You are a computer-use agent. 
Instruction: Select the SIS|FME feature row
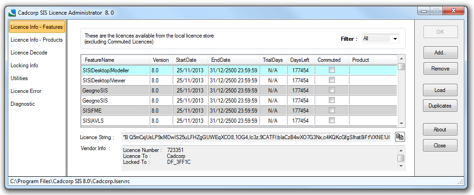click(x=239, y=110)
